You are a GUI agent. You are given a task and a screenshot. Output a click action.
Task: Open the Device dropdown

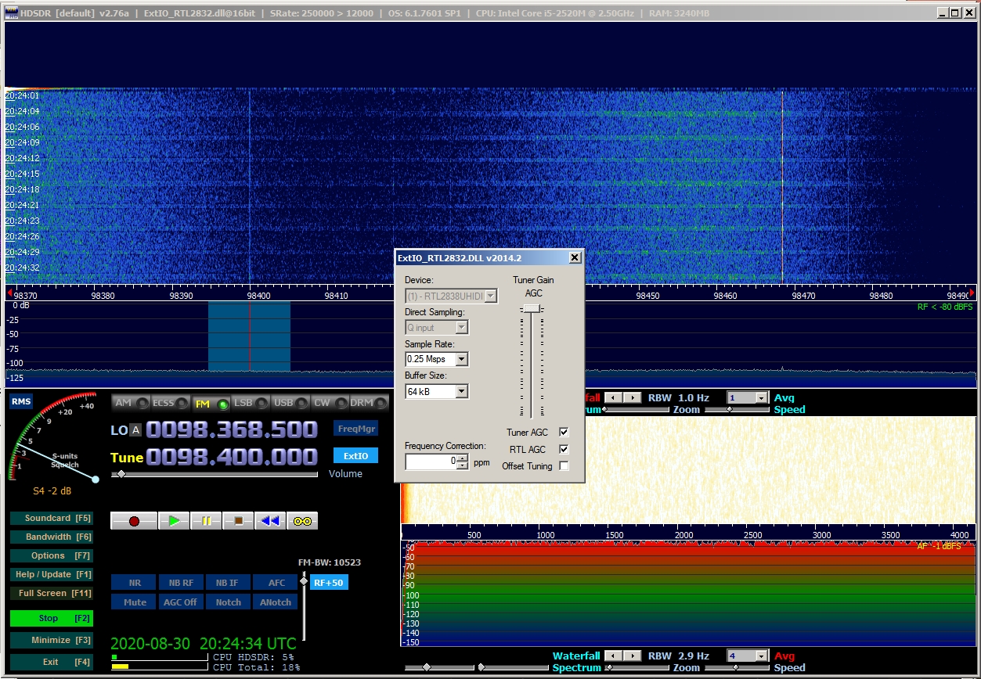coord(491,296)
